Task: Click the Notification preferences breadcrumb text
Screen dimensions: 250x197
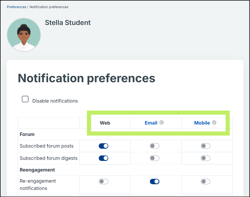Action: click(49, 7)
